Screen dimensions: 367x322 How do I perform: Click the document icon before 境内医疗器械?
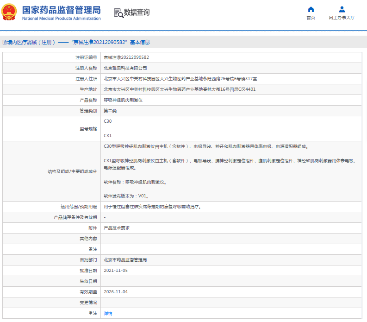(x=4, y=42)
